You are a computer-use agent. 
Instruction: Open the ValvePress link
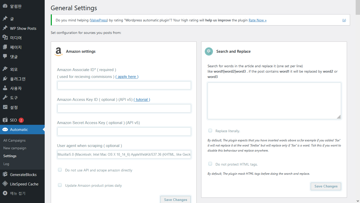click(x=99, y=20)
